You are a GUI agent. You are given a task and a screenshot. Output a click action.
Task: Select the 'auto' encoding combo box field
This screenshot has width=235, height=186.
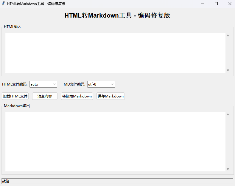click(x=40, y=84)
